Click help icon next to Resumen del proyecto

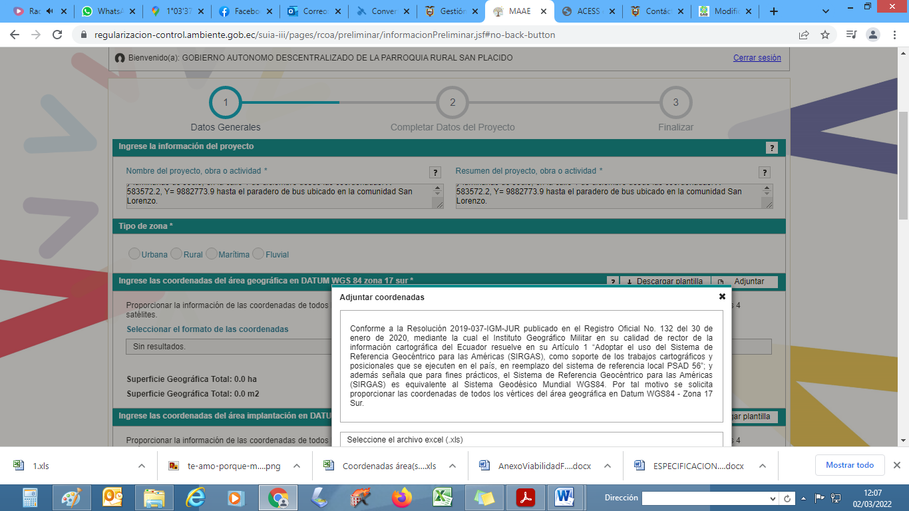(x=765, y=172)
